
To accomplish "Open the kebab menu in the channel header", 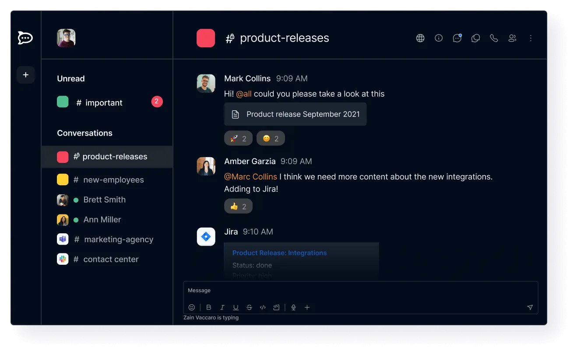I will click(x=531, y=38).
